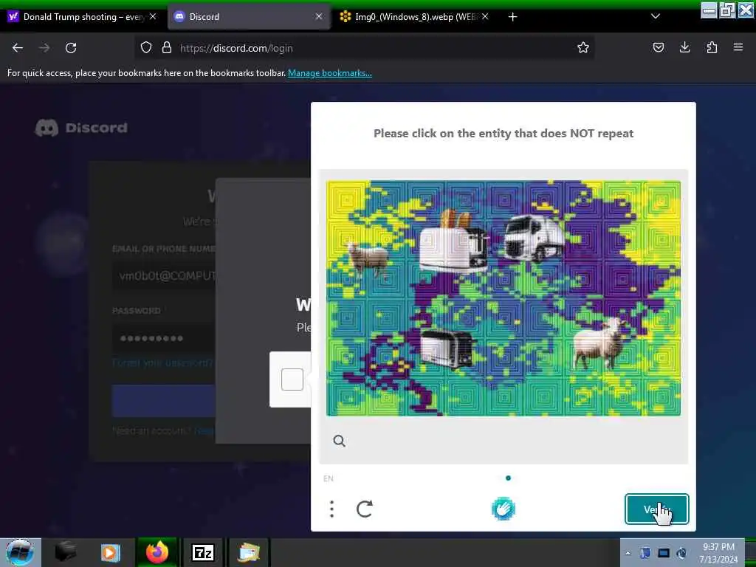Switch to the Img0_(Windows_8).webp tab

click(415, 17)
